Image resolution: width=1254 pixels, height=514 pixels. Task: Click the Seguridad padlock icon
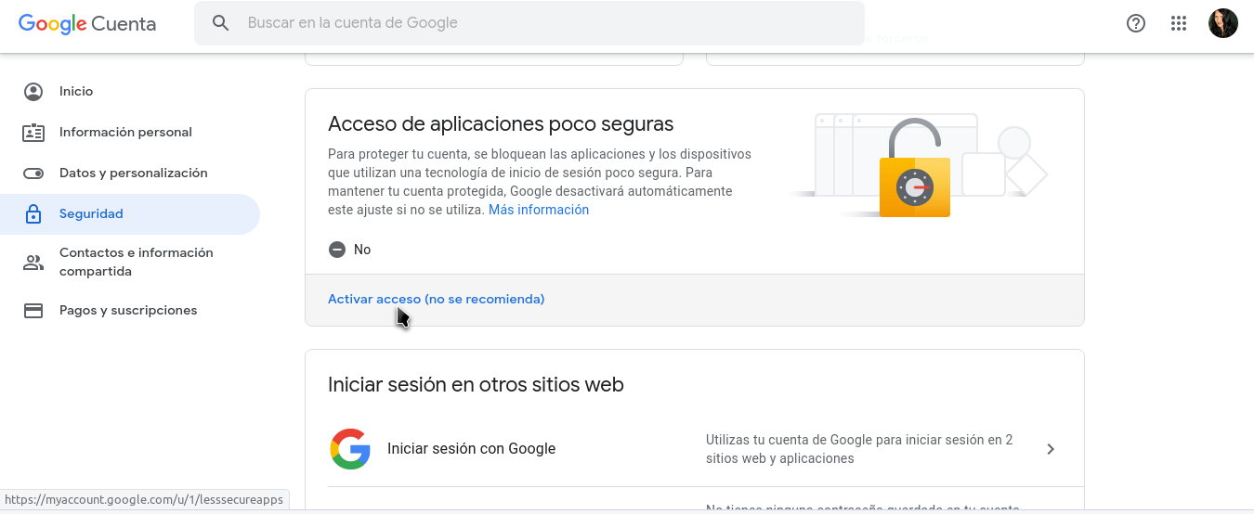pos(33,214)
